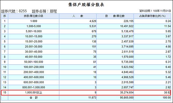Click the percentage 11.54

[167, 26]
